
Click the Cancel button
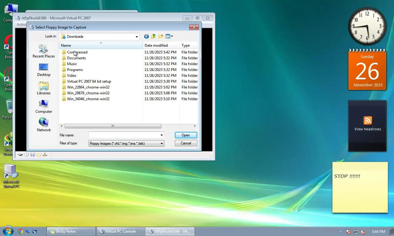(x=186, y=143)
